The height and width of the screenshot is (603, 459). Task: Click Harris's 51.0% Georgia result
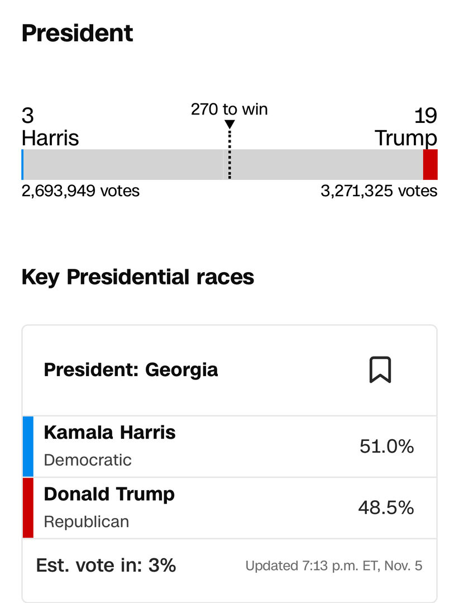pyautogui.click(x=386, y=447)
